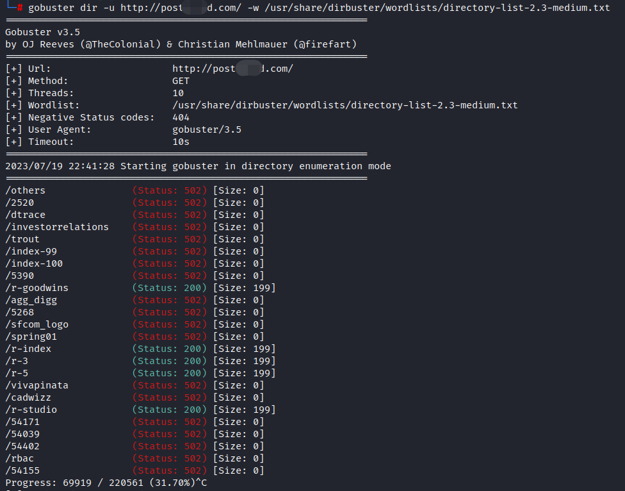Click the wordlist path in the Wordlist row

coord(345,105)
